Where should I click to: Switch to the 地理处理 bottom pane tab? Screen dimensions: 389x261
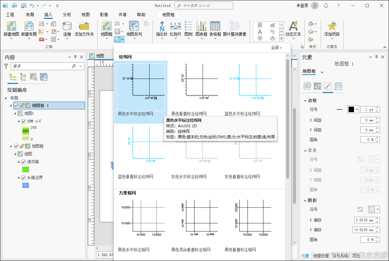click(321, 256)
